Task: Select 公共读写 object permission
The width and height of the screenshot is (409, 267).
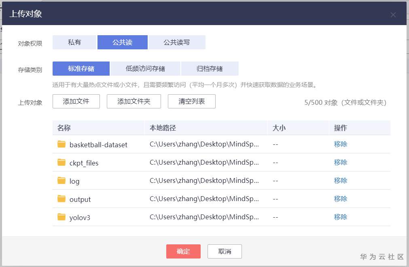Action: click(177, 42)
